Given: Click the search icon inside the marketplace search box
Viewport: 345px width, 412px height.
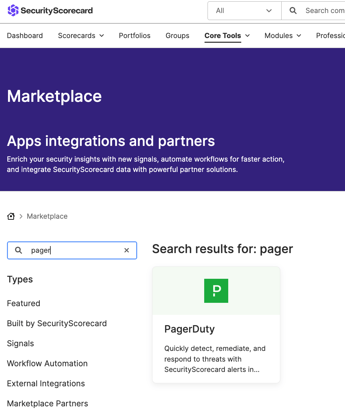Looking at the screenshot, I should point(18,250).
